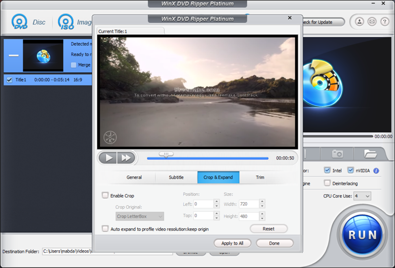This screenshot has width=395, height=268.
Task: Click the snapshot camera icon
Action: click(x=337, y=153)
